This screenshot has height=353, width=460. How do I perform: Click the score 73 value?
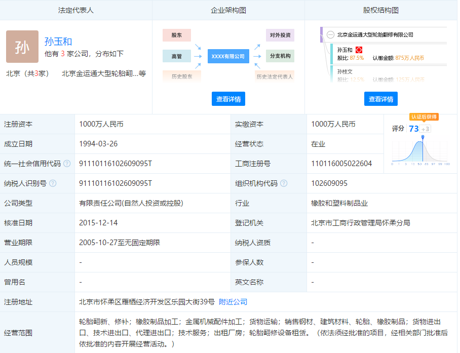click(414, 129)
